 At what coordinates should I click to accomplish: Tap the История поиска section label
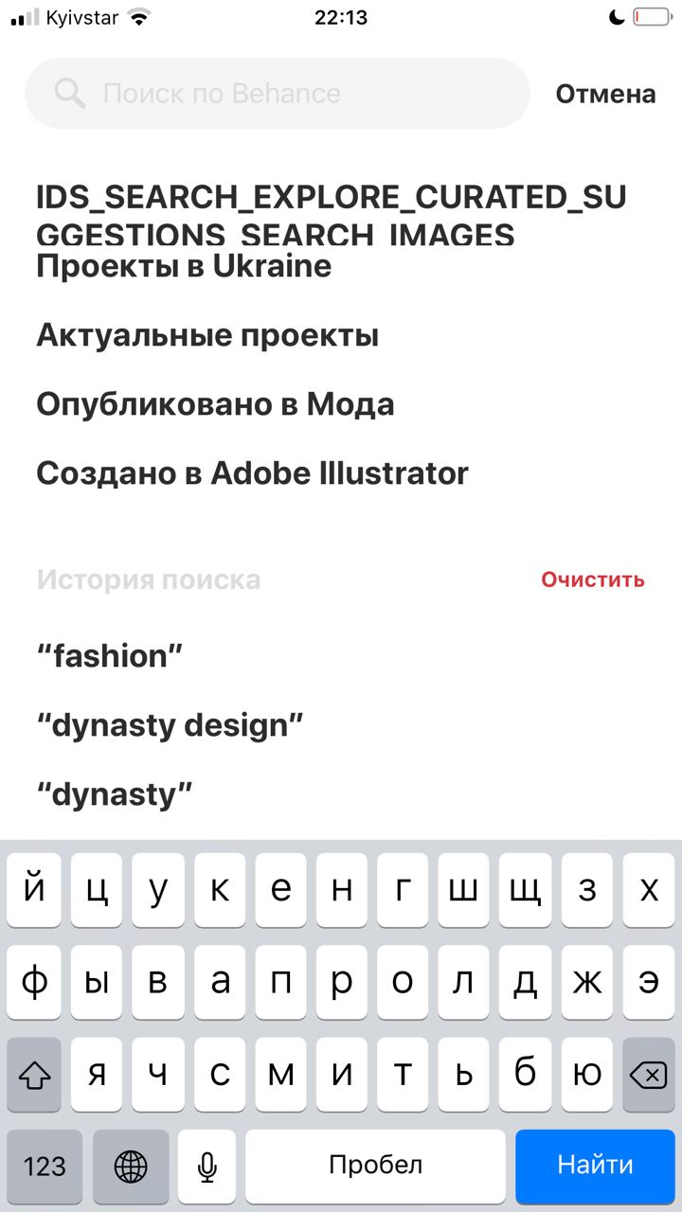pos(149,579)
